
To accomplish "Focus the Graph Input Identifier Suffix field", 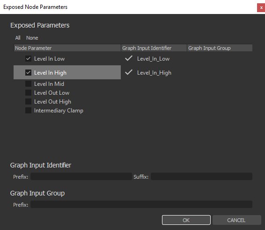I will point(201,176).
